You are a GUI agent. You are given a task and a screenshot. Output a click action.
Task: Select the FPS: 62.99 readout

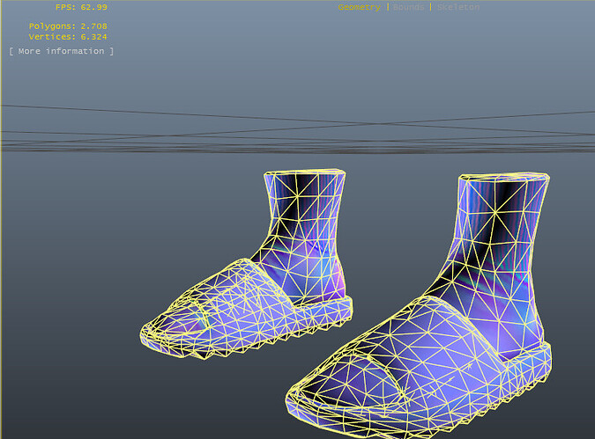81,7
